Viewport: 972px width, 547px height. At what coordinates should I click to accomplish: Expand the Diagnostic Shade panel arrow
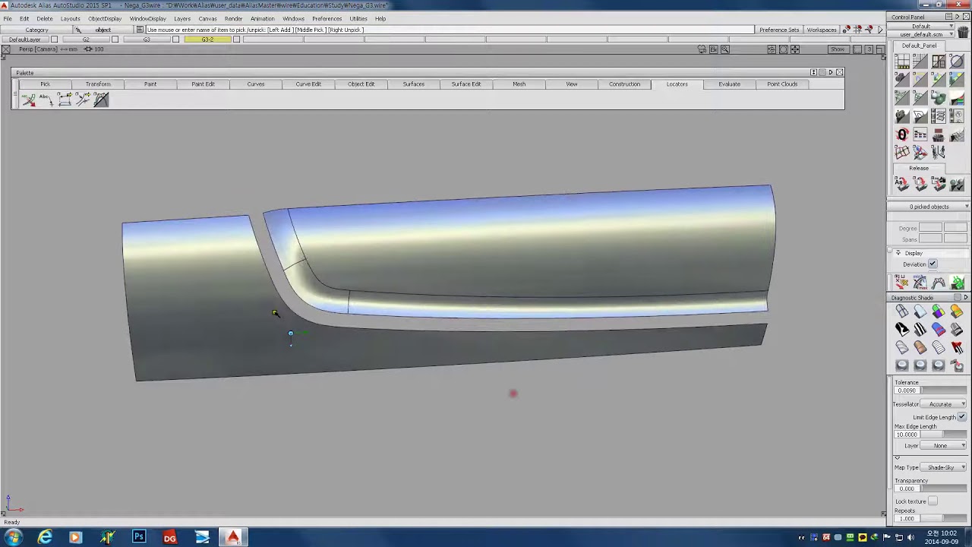point(966,298)
